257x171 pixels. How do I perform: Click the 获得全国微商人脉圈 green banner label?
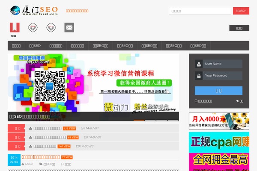144,83
